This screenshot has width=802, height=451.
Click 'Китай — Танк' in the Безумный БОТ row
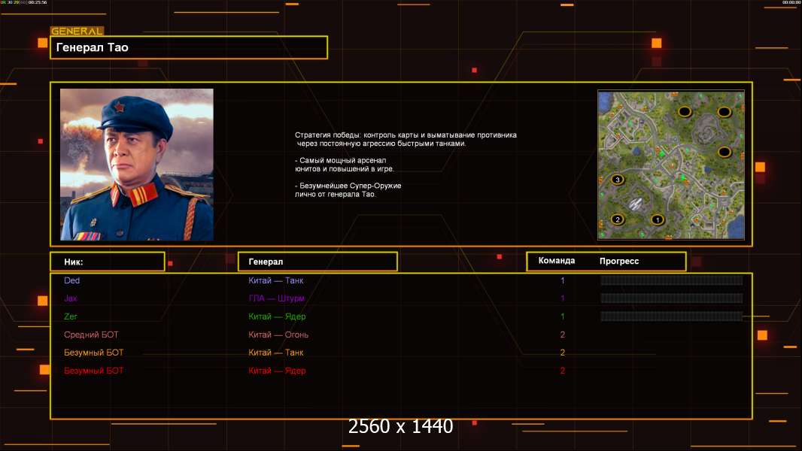pyautogui.click(x=275, y=353)
